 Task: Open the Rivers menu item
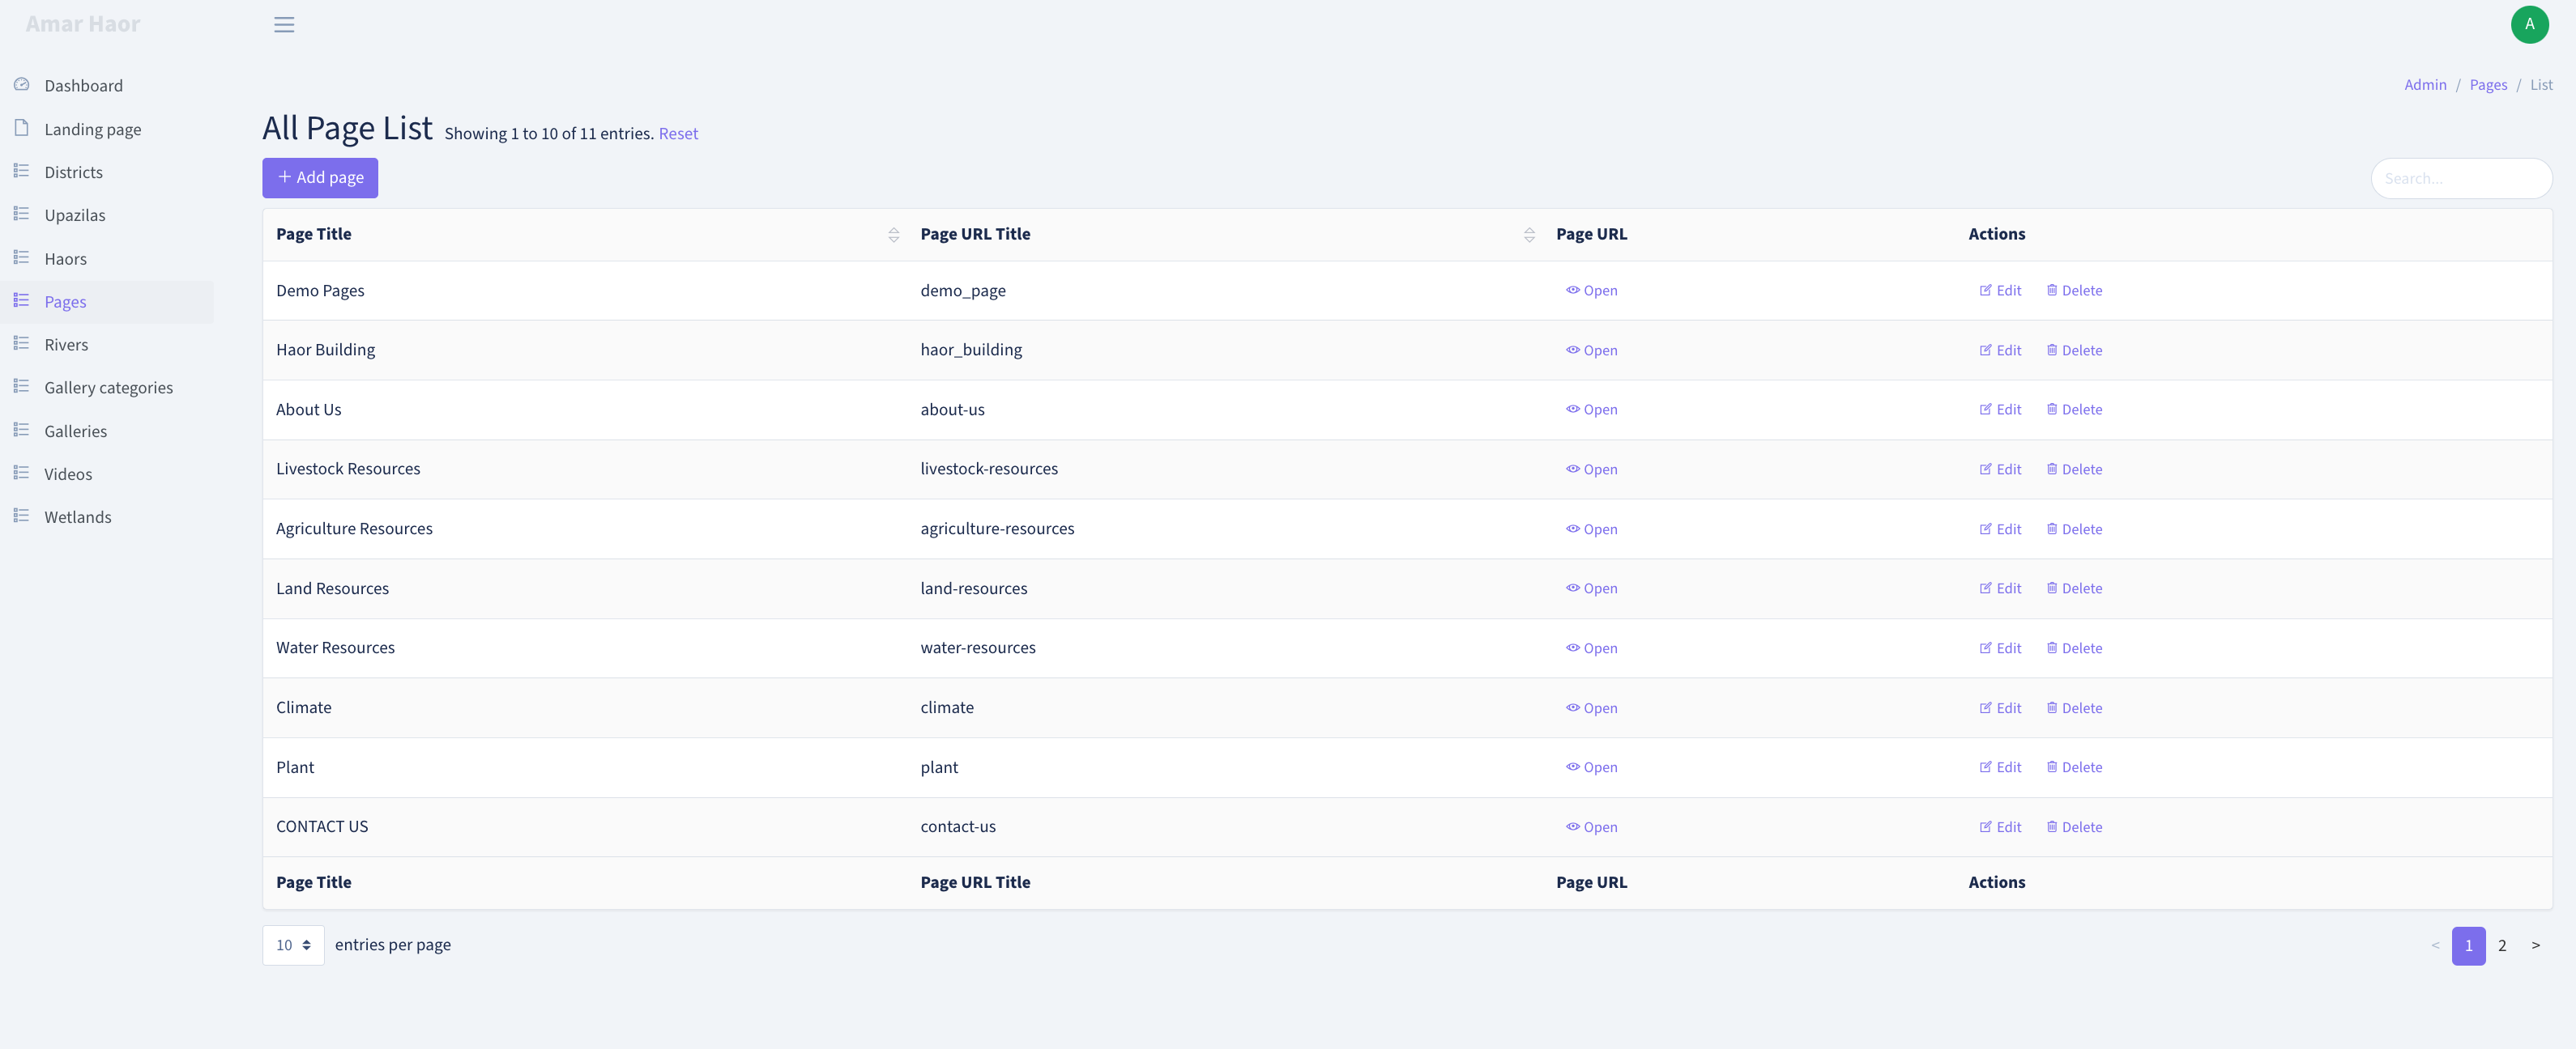66,345
